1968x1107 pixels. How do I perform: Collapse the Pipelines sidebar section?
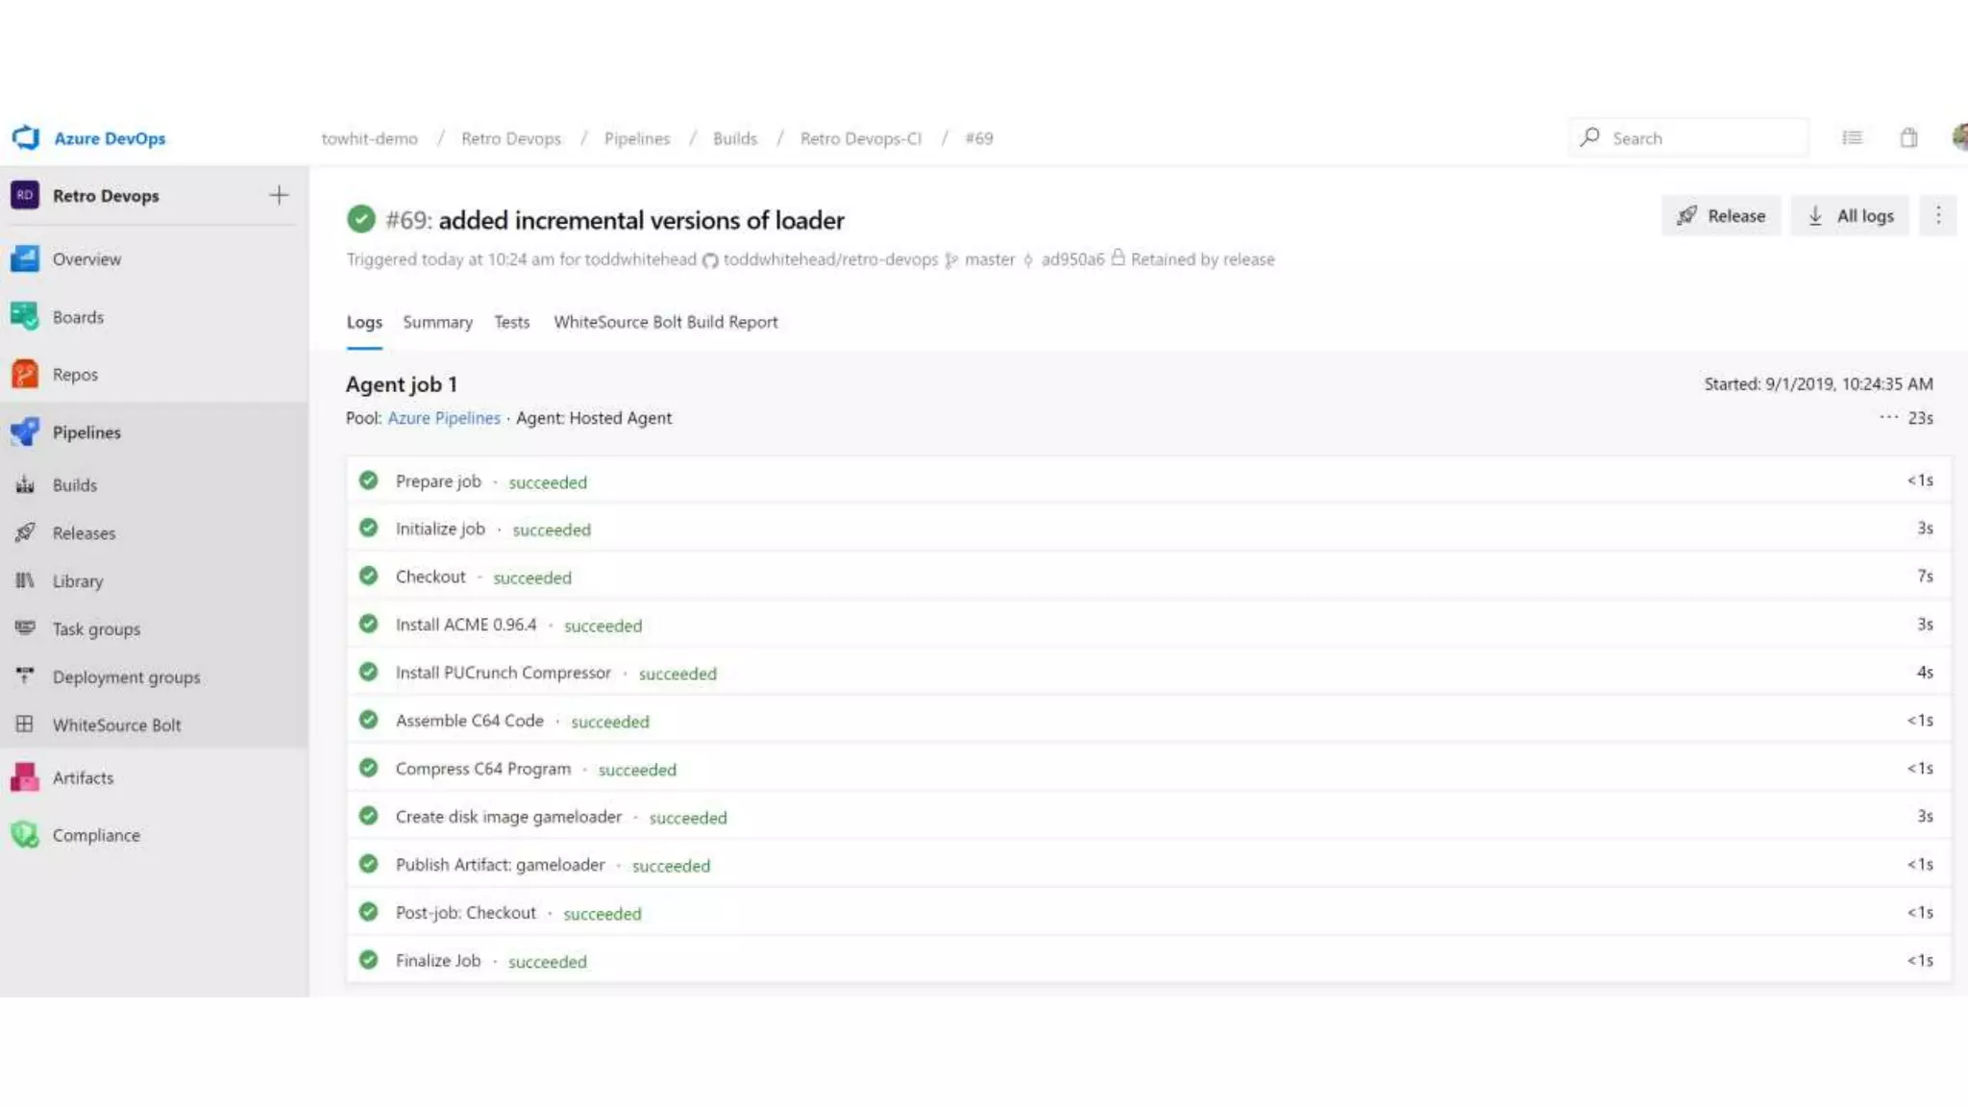point(86,432)
